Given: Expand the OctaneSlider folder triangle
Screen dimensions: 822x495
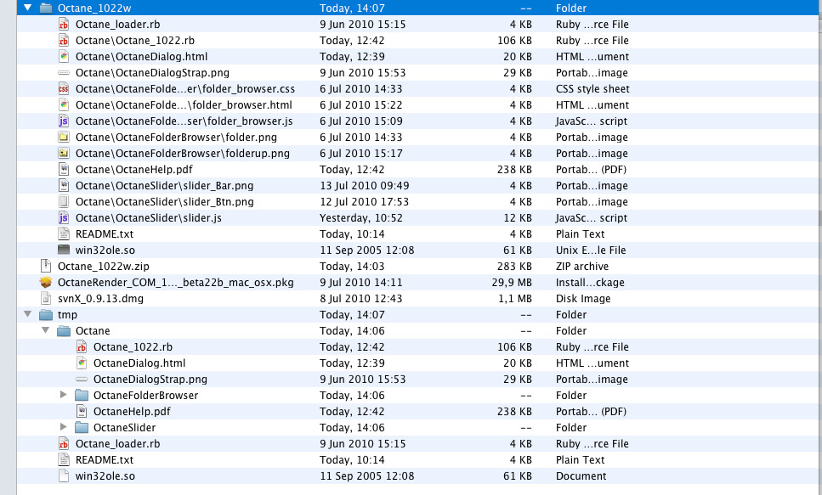Looking at the screenshot, I should click(x=64, y=427).
